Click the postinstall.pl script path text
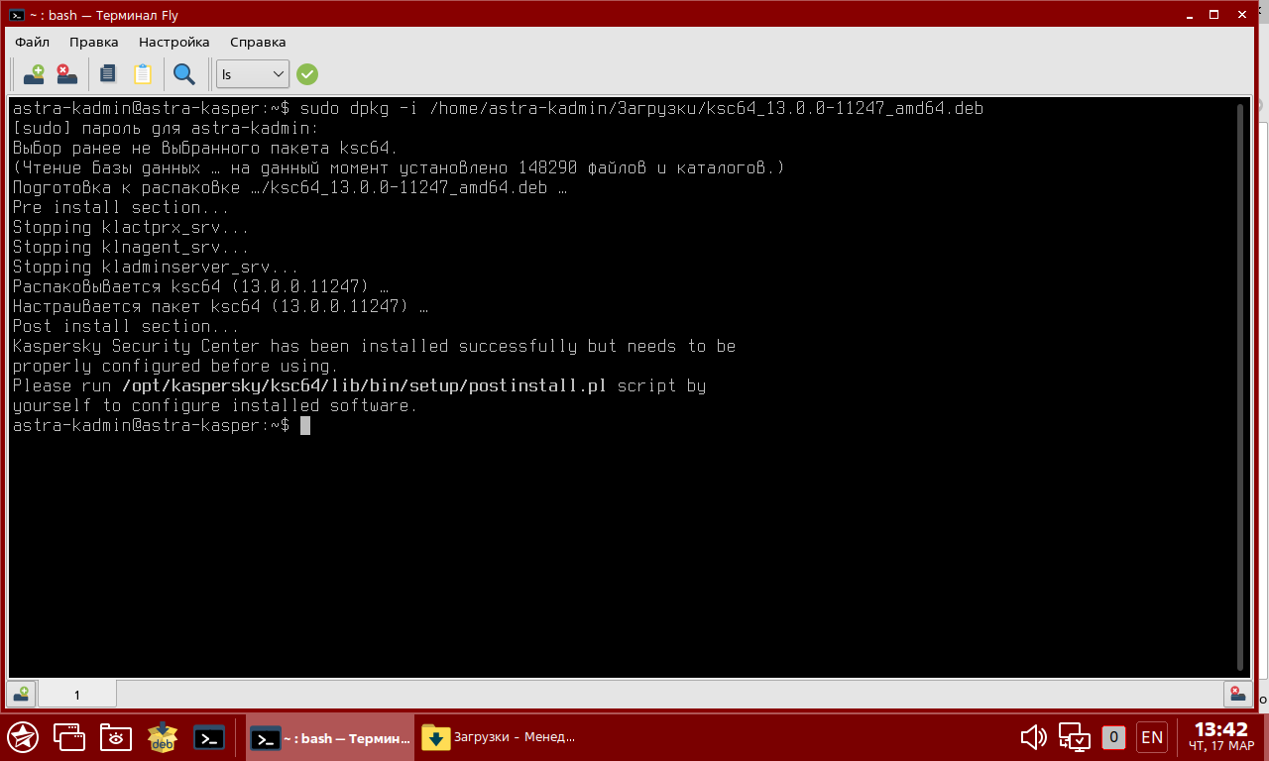 [364, 385]
